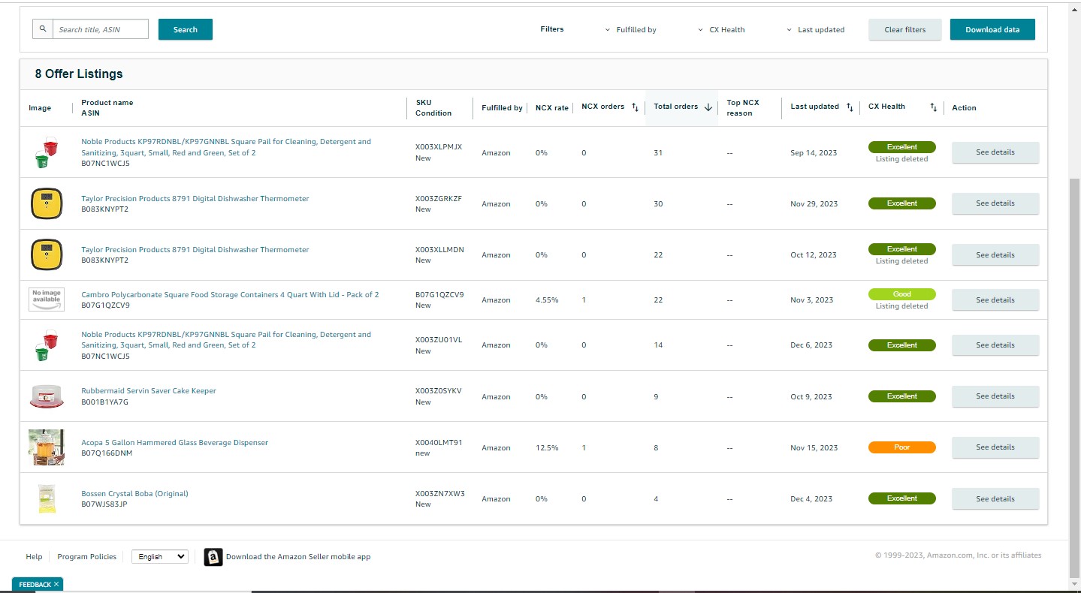This screenshot has height=593, width=1081.
Task: See details for Acopa Beverage Dispenser
Action: pyautogui.click(x=995, y=447)
